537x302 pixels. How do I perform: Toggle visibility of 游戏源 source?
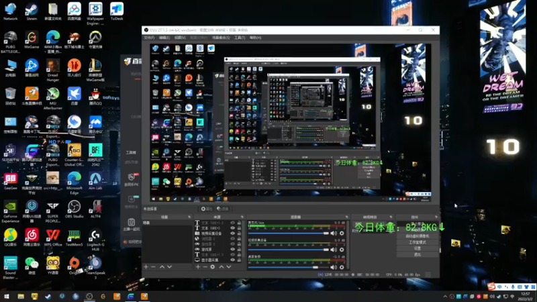[233, 249]
